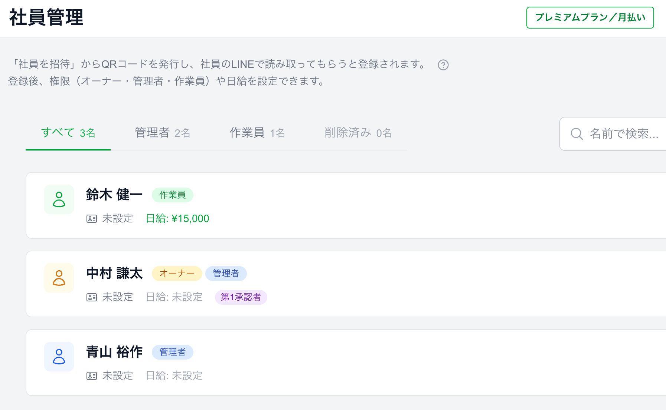Open the 削除済み 0名 tab

(x=358, y=133)
